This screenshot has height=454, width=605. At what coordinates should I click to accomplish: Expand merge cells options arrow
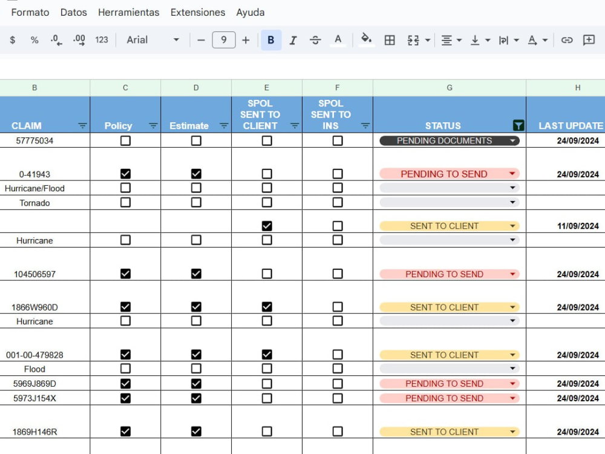click(428, 40)
